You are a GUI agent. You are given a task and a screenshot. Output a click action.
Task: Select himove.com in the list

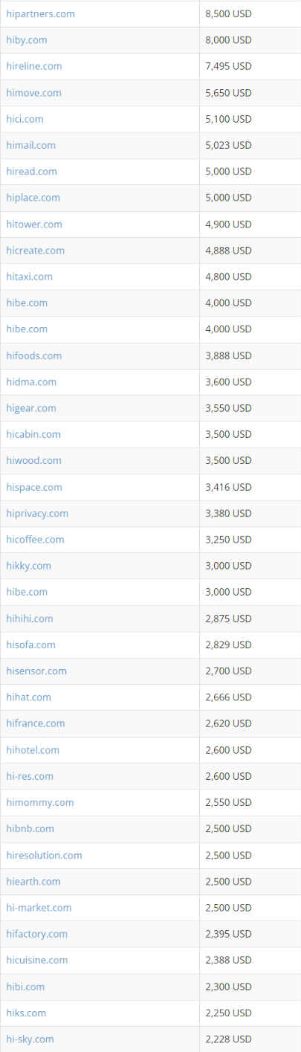(33, 93)
